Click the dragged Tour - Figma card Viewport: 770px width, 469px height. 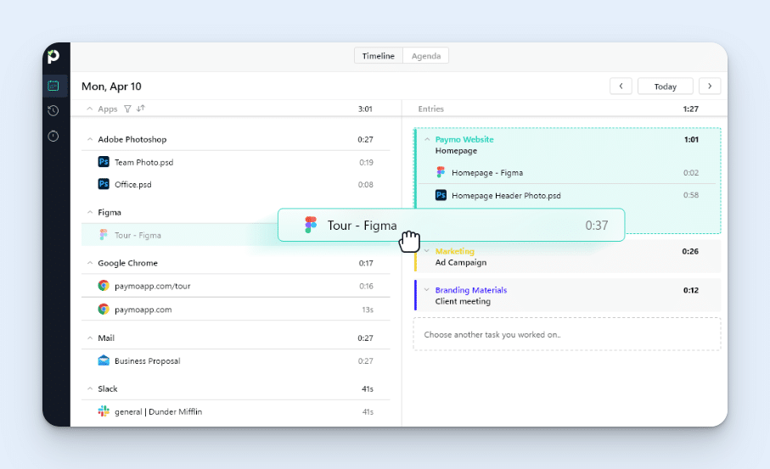(x=452, y=225)
